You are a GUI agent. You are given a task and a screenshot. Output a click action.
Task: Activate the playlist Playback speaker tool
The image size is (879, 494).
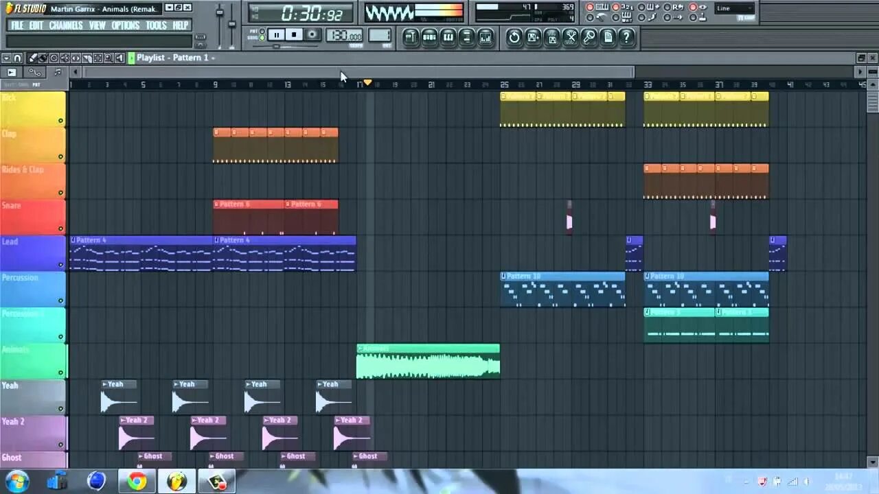coord(119,58)
